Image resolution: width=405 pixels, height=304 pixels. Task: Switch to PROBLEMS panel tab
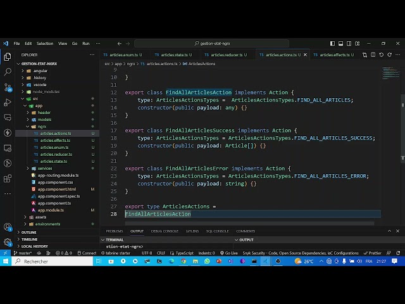114,231
